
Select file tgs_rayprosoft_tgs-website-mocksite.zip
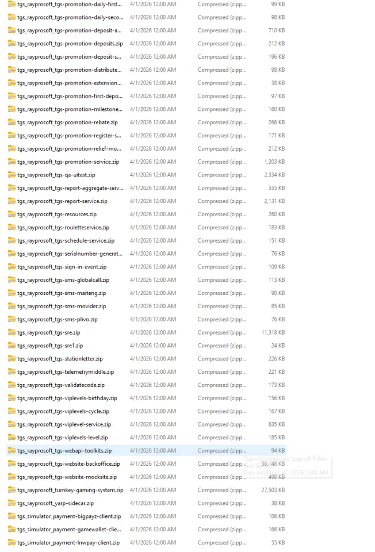[x=67, y=477]
